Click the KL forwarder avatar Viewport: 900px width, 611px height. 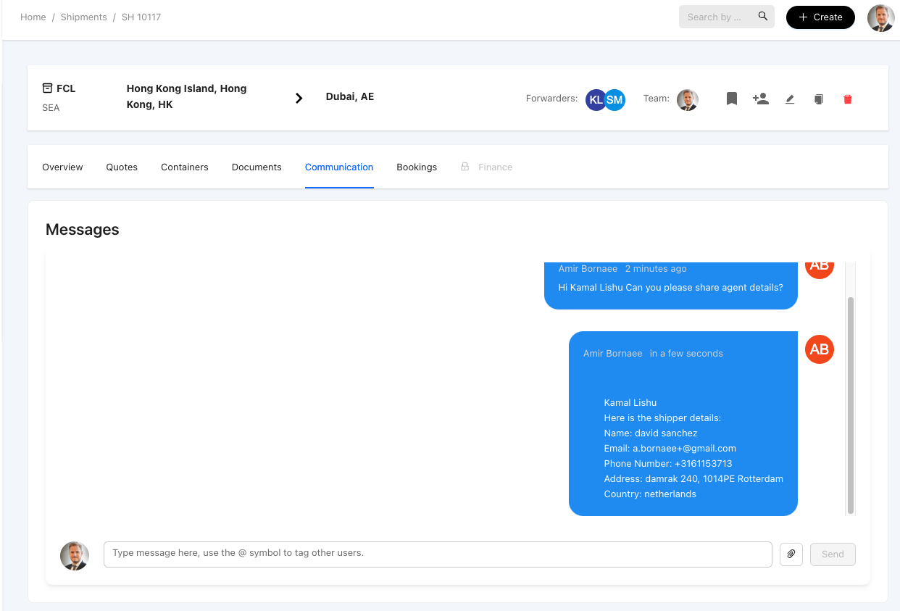pyautogui.click(x=596, y=100)
